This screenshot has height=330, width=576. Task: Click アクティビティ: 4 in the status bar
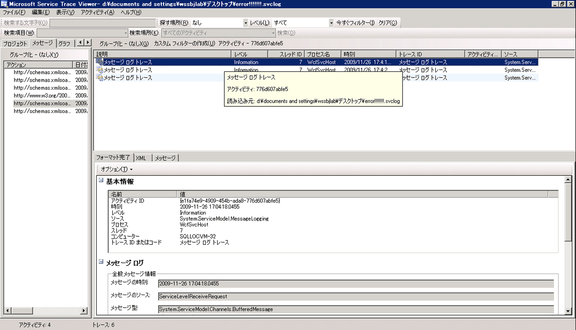pos(35,325)
